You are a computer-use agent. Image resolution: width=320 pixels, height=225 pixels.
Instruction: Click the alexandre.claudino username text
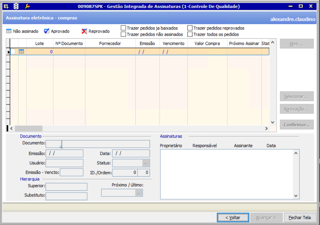[x=293, y=19]
